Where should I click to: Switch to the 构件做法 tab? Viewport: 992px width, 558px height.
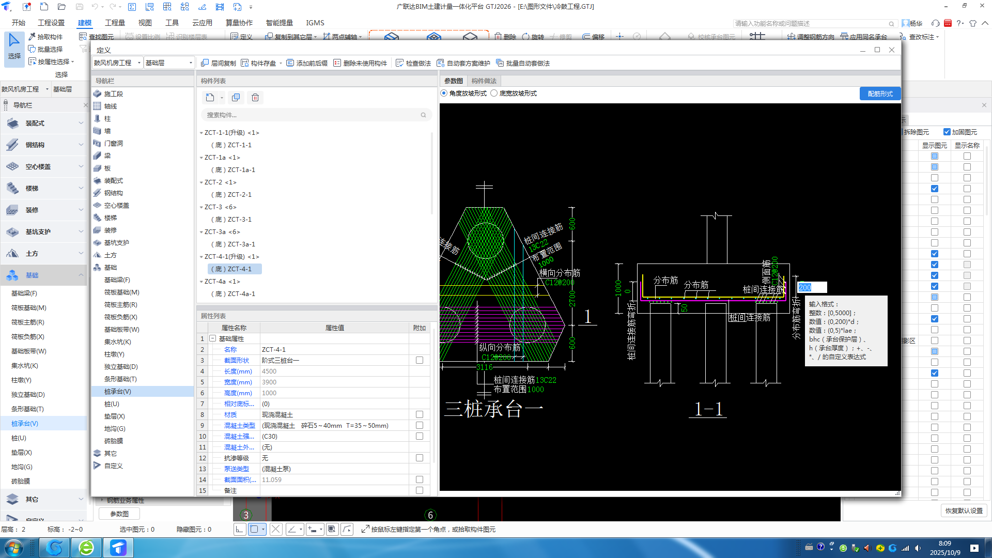tap(484, 81)
